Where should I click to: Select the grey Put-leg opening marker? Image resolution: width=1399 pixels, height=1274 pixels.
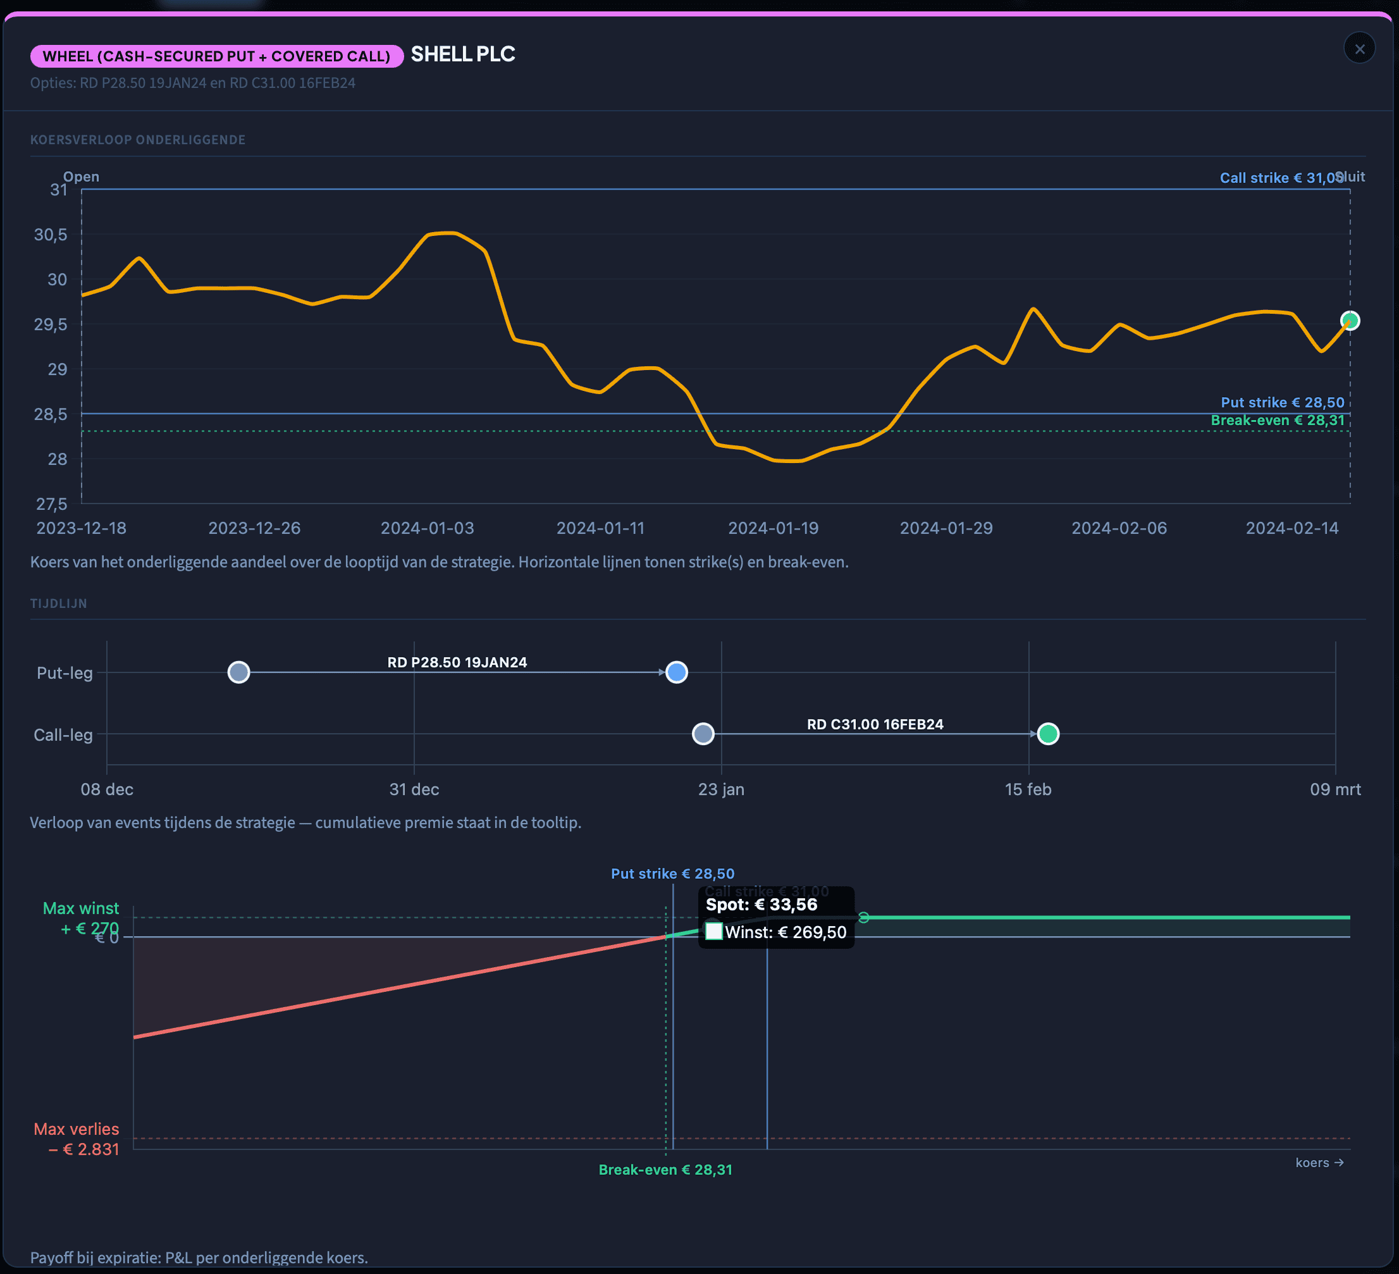[x=238, y=672]
